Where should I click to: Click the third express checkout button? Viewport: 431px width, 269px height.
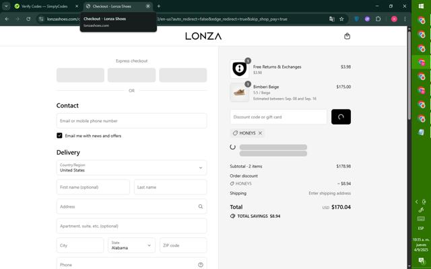tap(183, 75)
